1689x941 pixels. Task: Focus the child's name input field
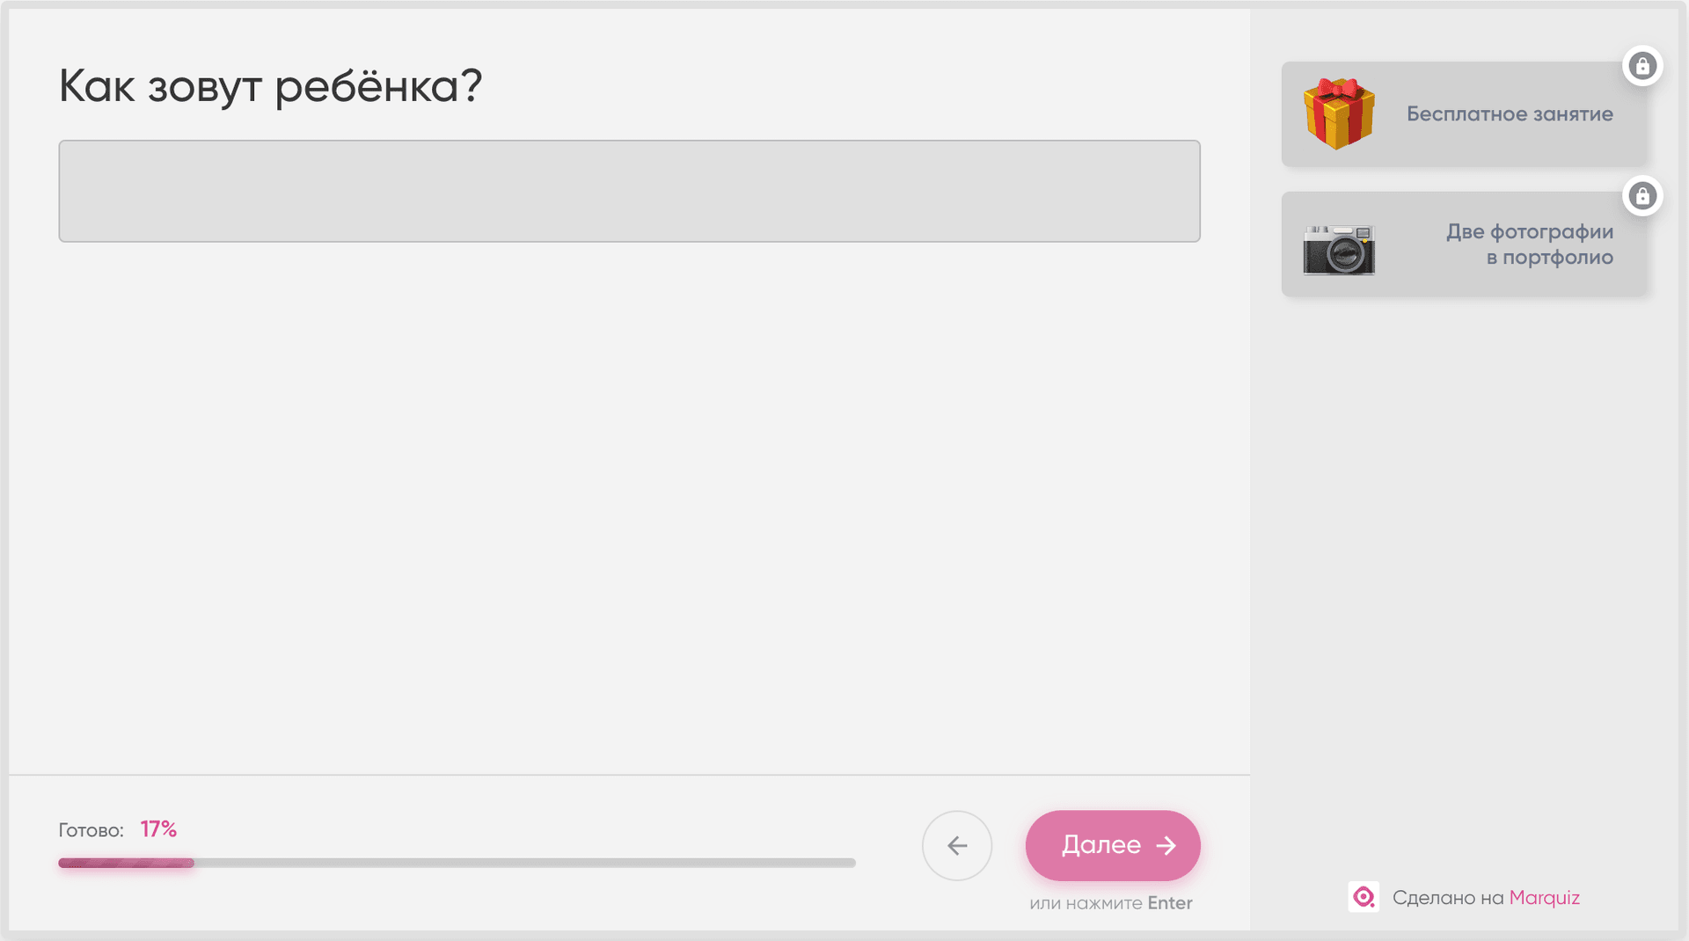(629, 191)
